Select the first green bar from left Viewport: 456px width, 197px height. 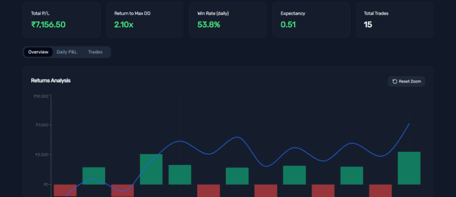[x=93, y=176]
